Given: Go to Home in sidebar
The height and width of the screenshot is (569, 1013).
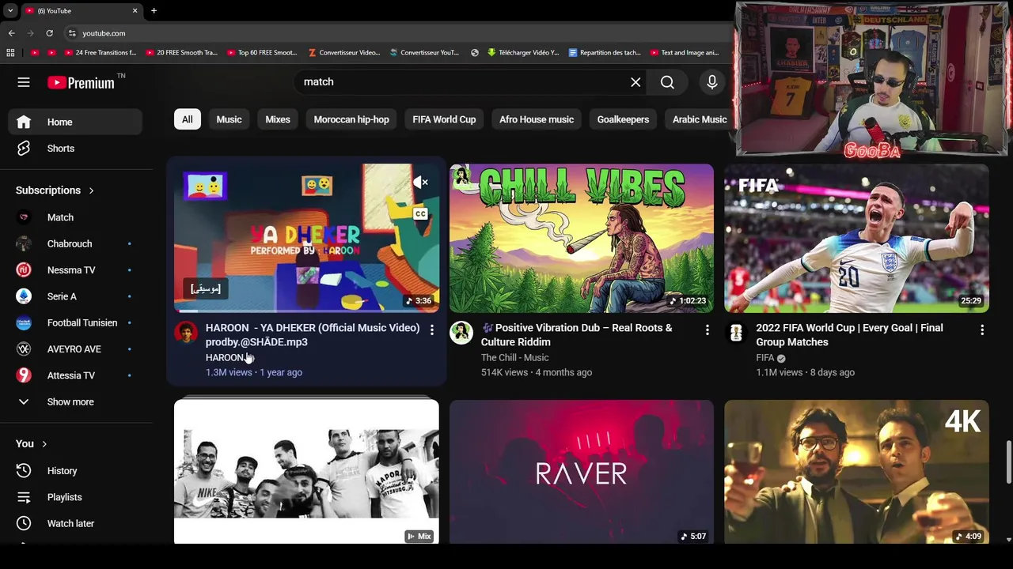Looking at the screenshot, I should tap(75, 122).
